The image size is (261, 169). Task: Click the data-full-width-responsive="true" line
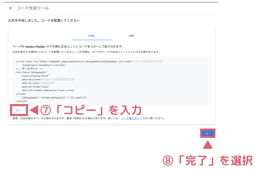coord(48,90)
